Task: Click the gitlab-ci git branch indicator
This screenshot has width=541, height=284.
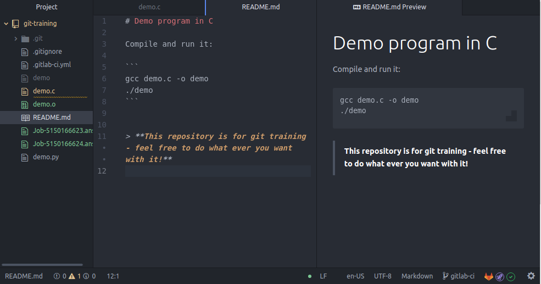Action: 459,276
